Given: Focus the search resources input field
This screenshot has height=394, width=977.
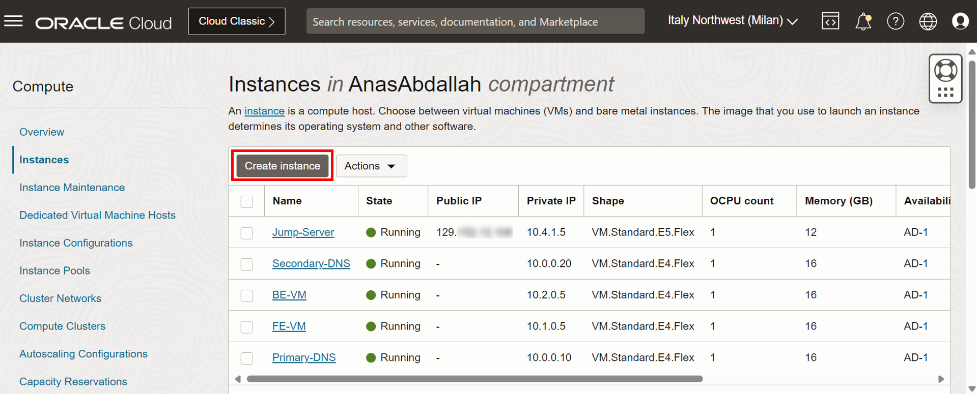Looking at the screenshot, I should point(475,21).
